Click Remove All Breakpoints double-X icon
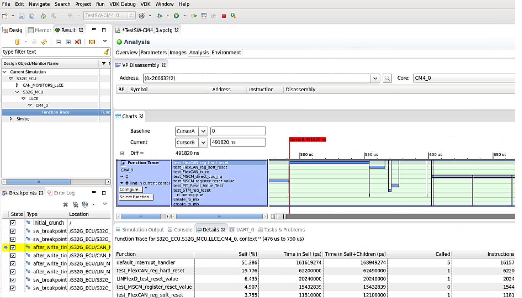Image resolution: width=522 pixels, height=298 pixels. pyautogui.click(x=75, y=204)
